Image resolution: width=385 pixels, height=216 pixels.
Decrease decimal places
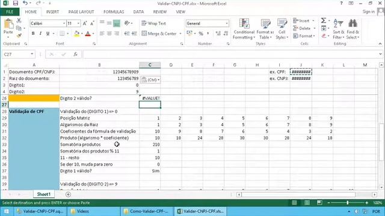(226, 34)
